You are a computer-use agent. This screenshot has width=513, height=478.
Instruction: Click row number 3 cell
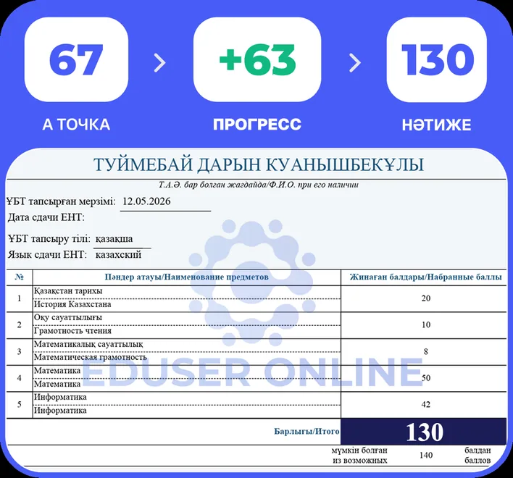coord(20,352)
